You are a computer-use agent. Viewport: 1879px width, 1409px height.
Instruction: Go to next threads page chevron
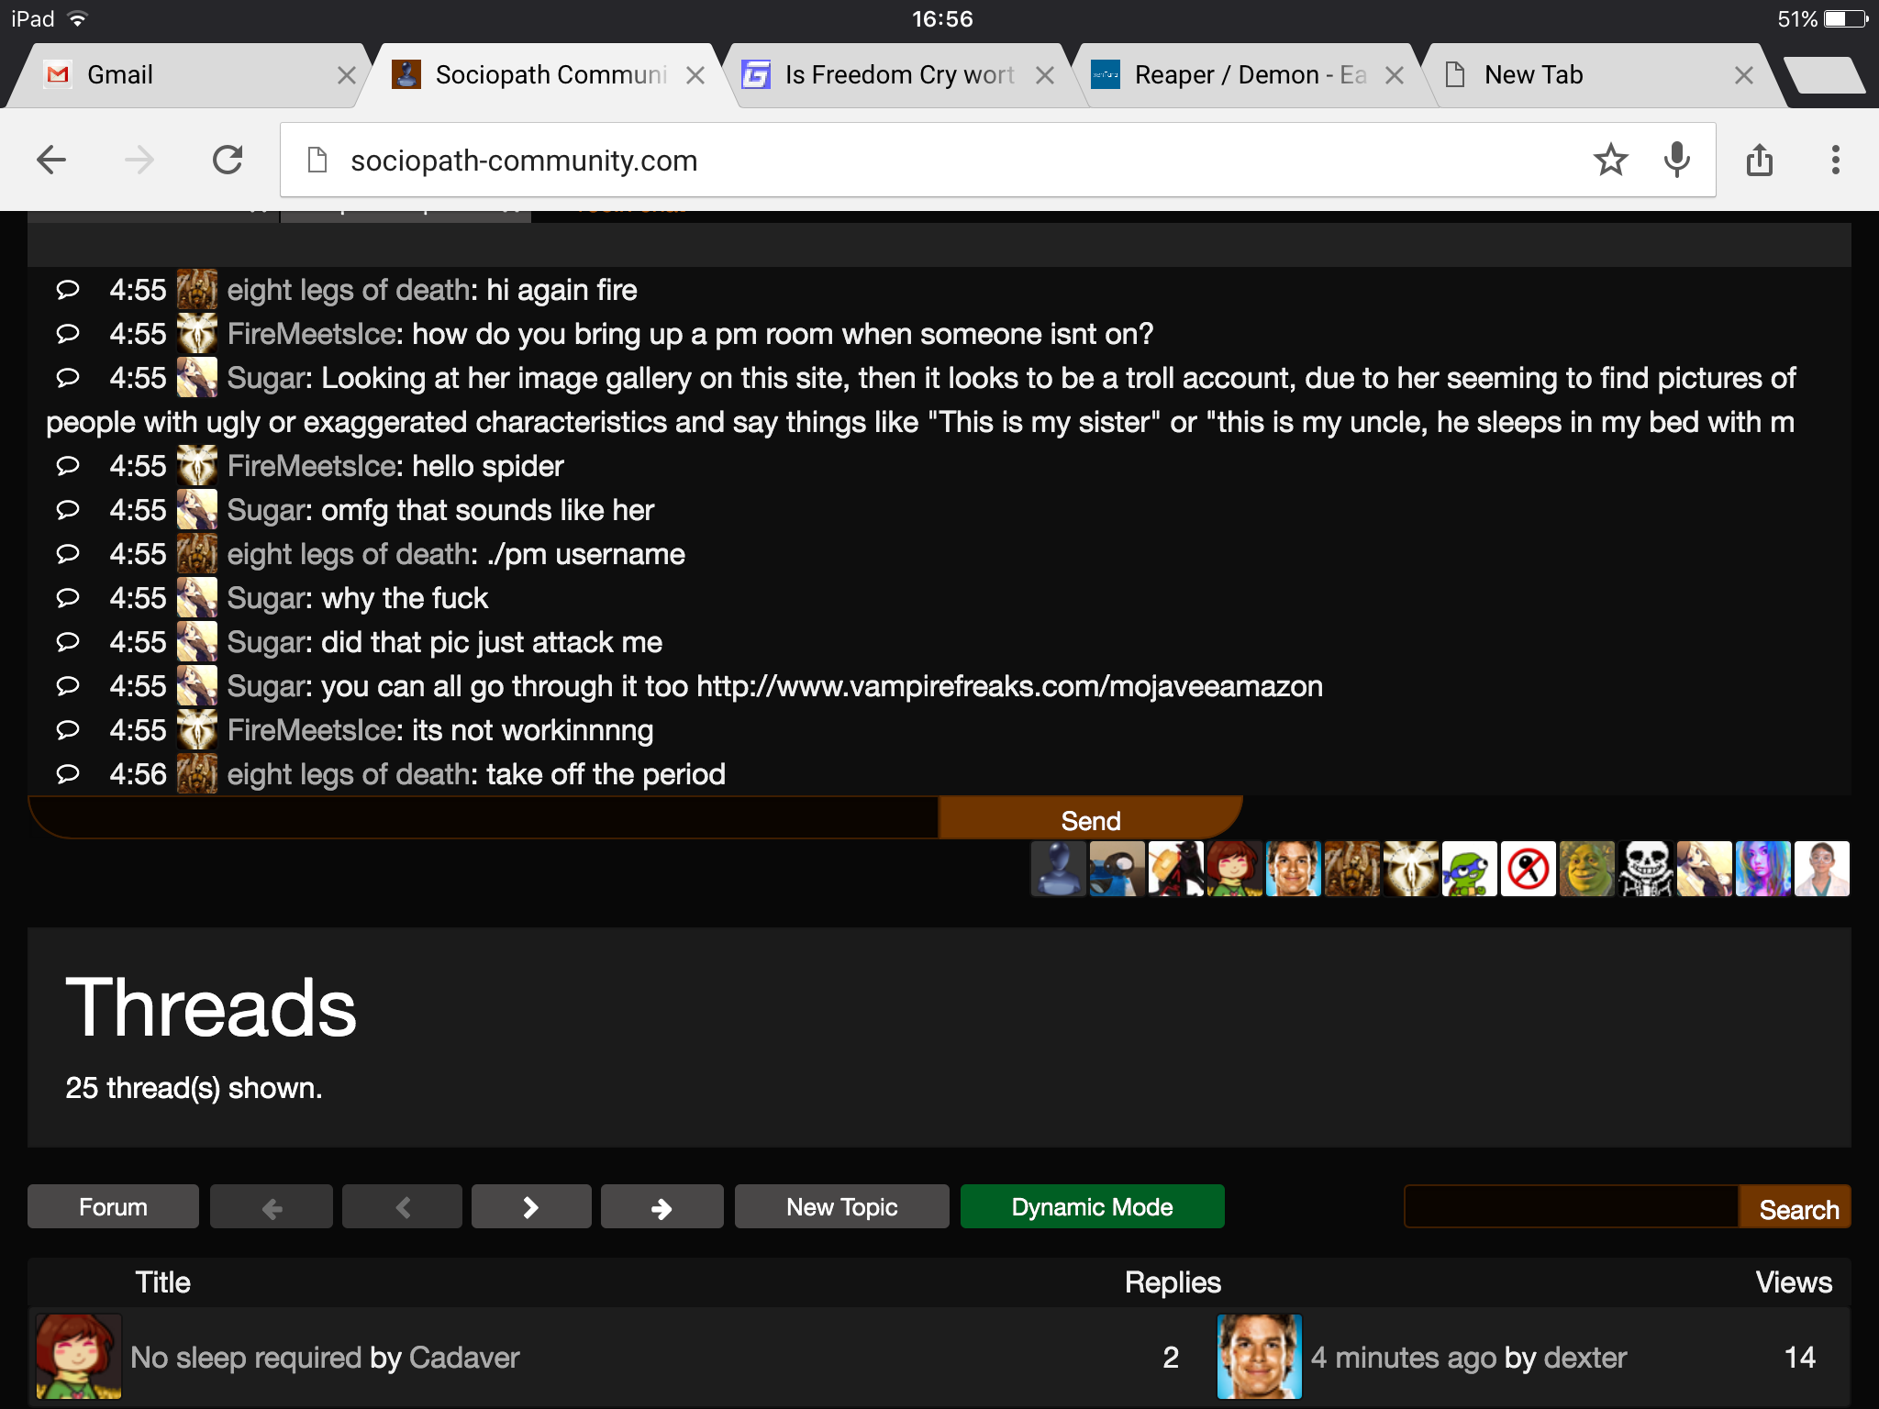click(x=531, y=1206)
